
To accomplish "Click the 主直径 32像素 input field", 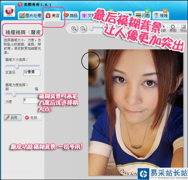I will click(32, 73).
